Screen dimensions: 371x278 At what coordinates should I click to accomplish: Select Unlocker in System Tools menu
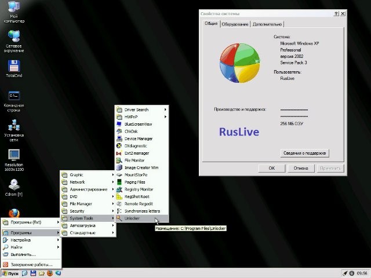point(141,218)
